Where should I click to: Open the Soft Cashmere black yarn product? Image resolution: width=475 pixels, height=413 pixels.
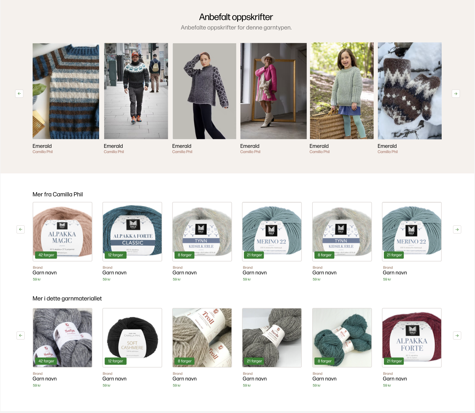pyautogui.click(x=132, y=338)
